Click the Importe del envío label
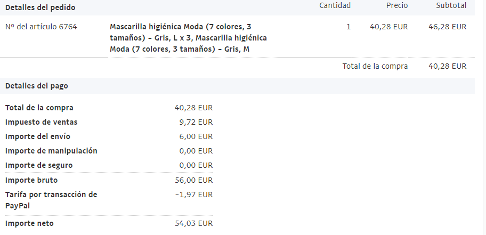This screenshot has height=235, width=486. pos(38,136)
